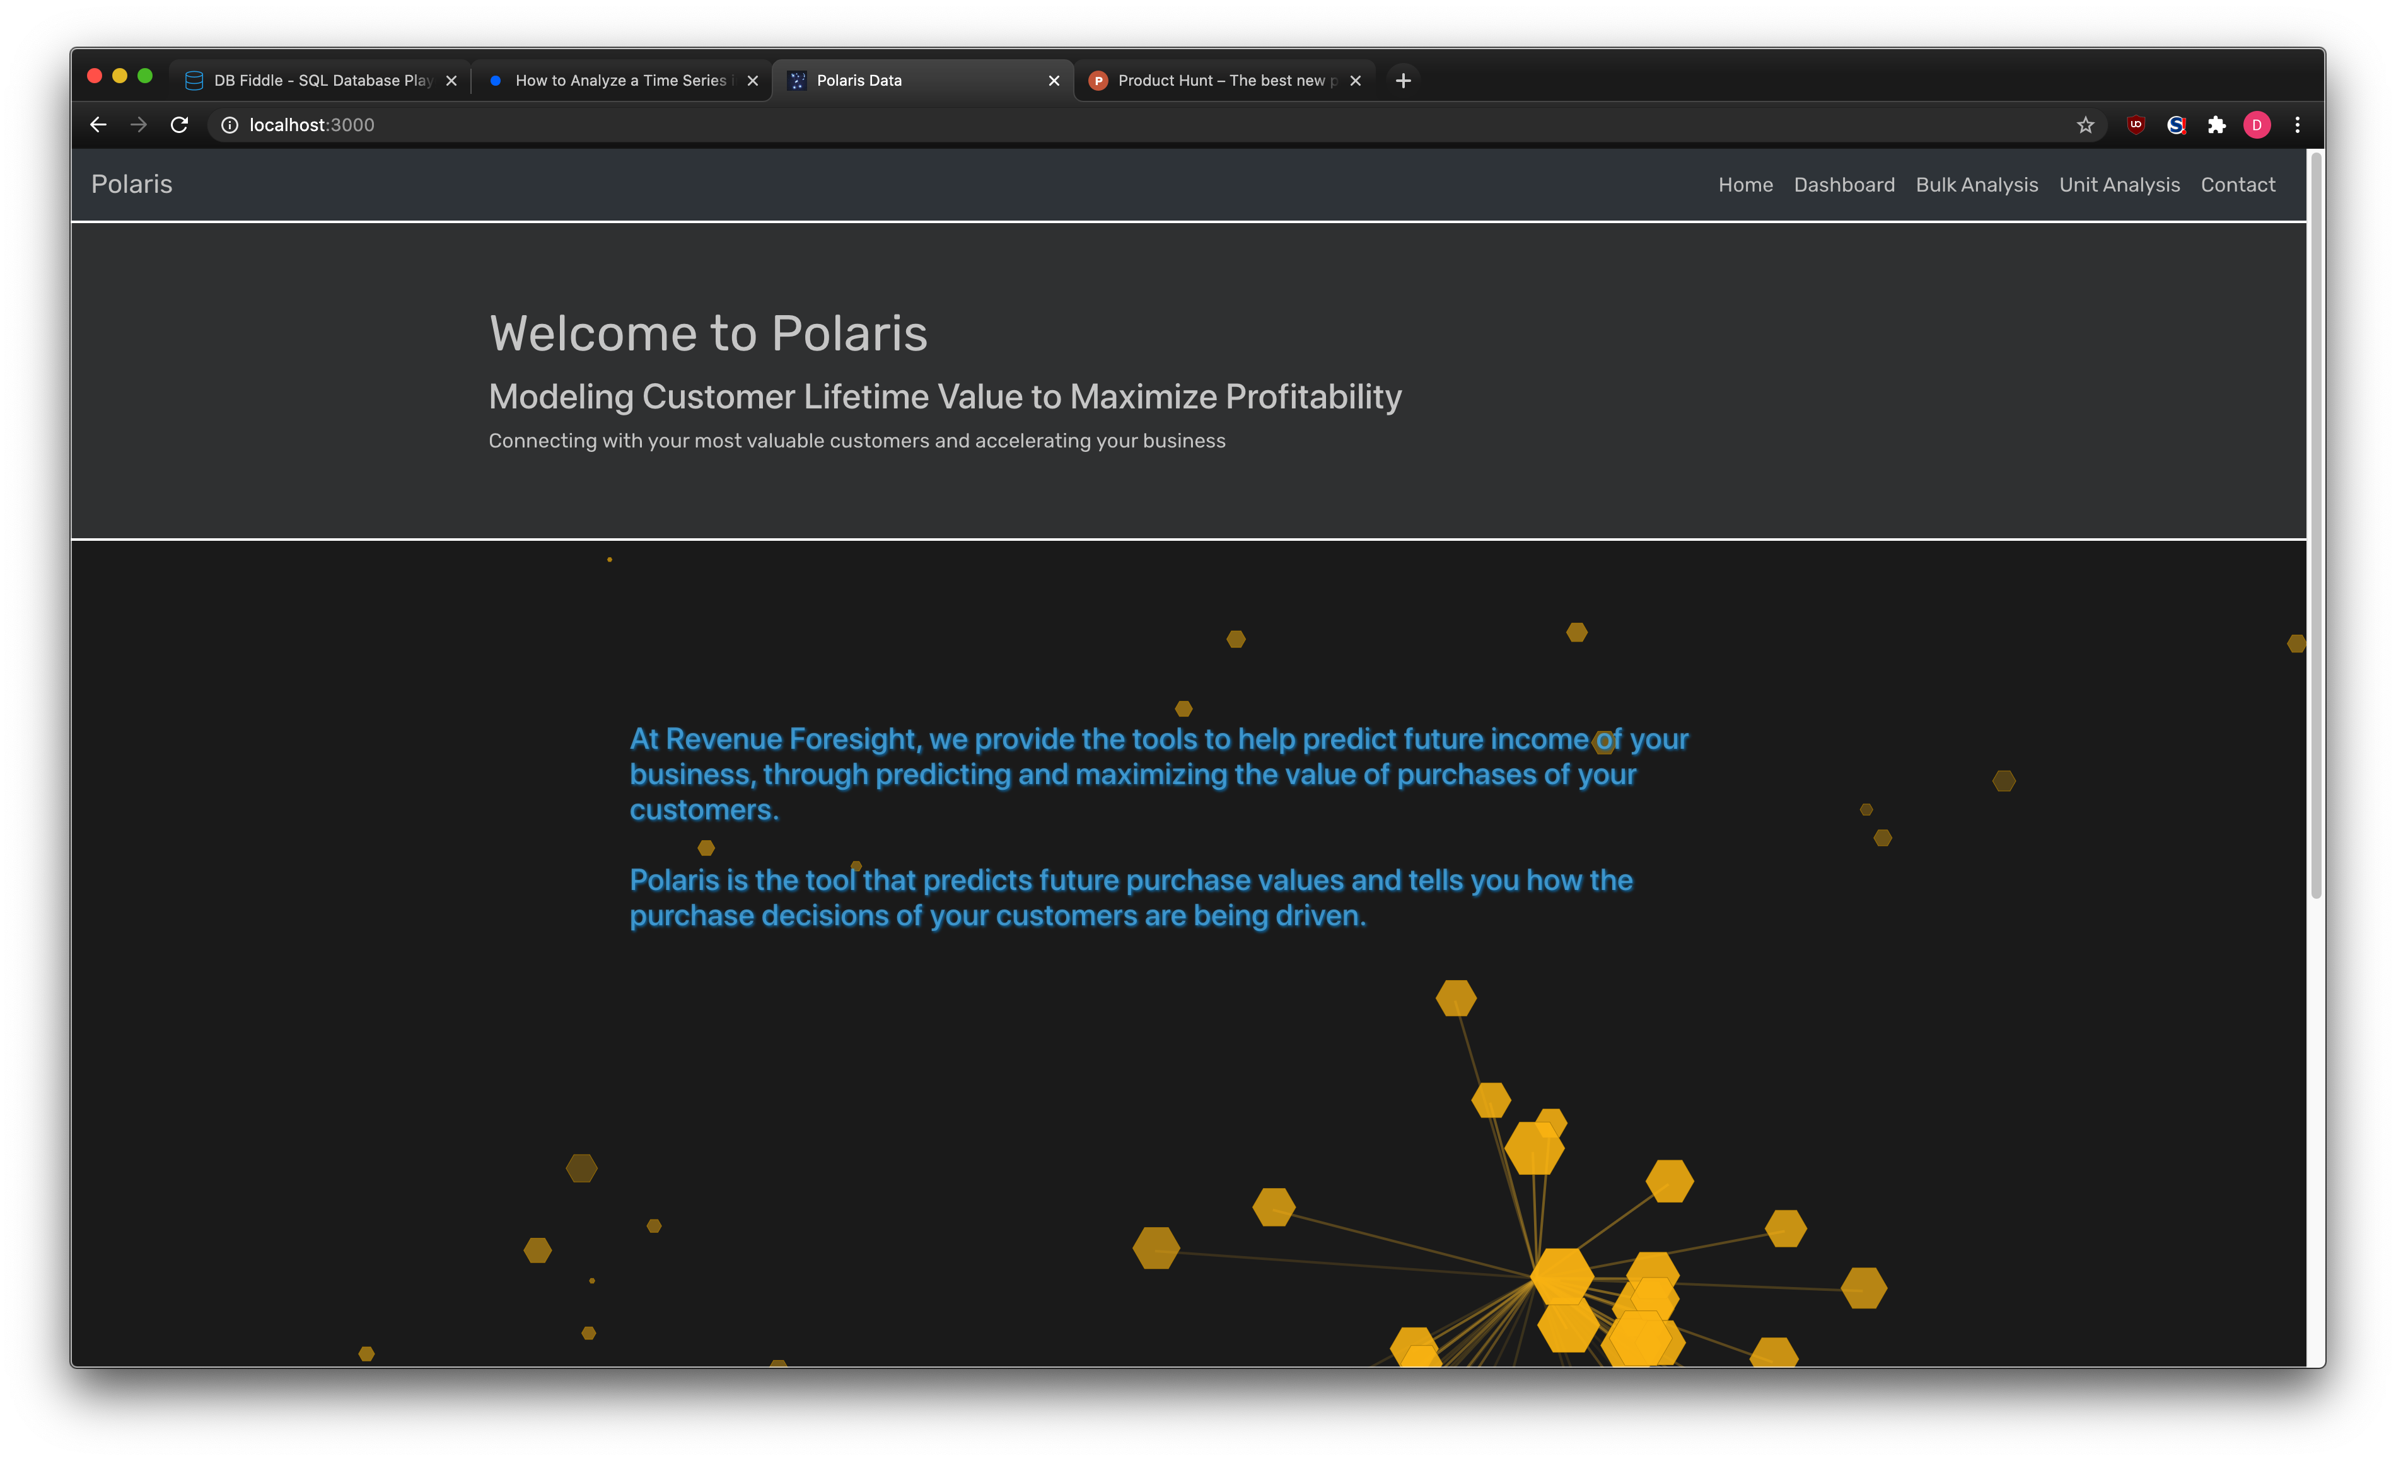
Task: Open the Extensions puzzle menu
Action: click(2216, 124)
